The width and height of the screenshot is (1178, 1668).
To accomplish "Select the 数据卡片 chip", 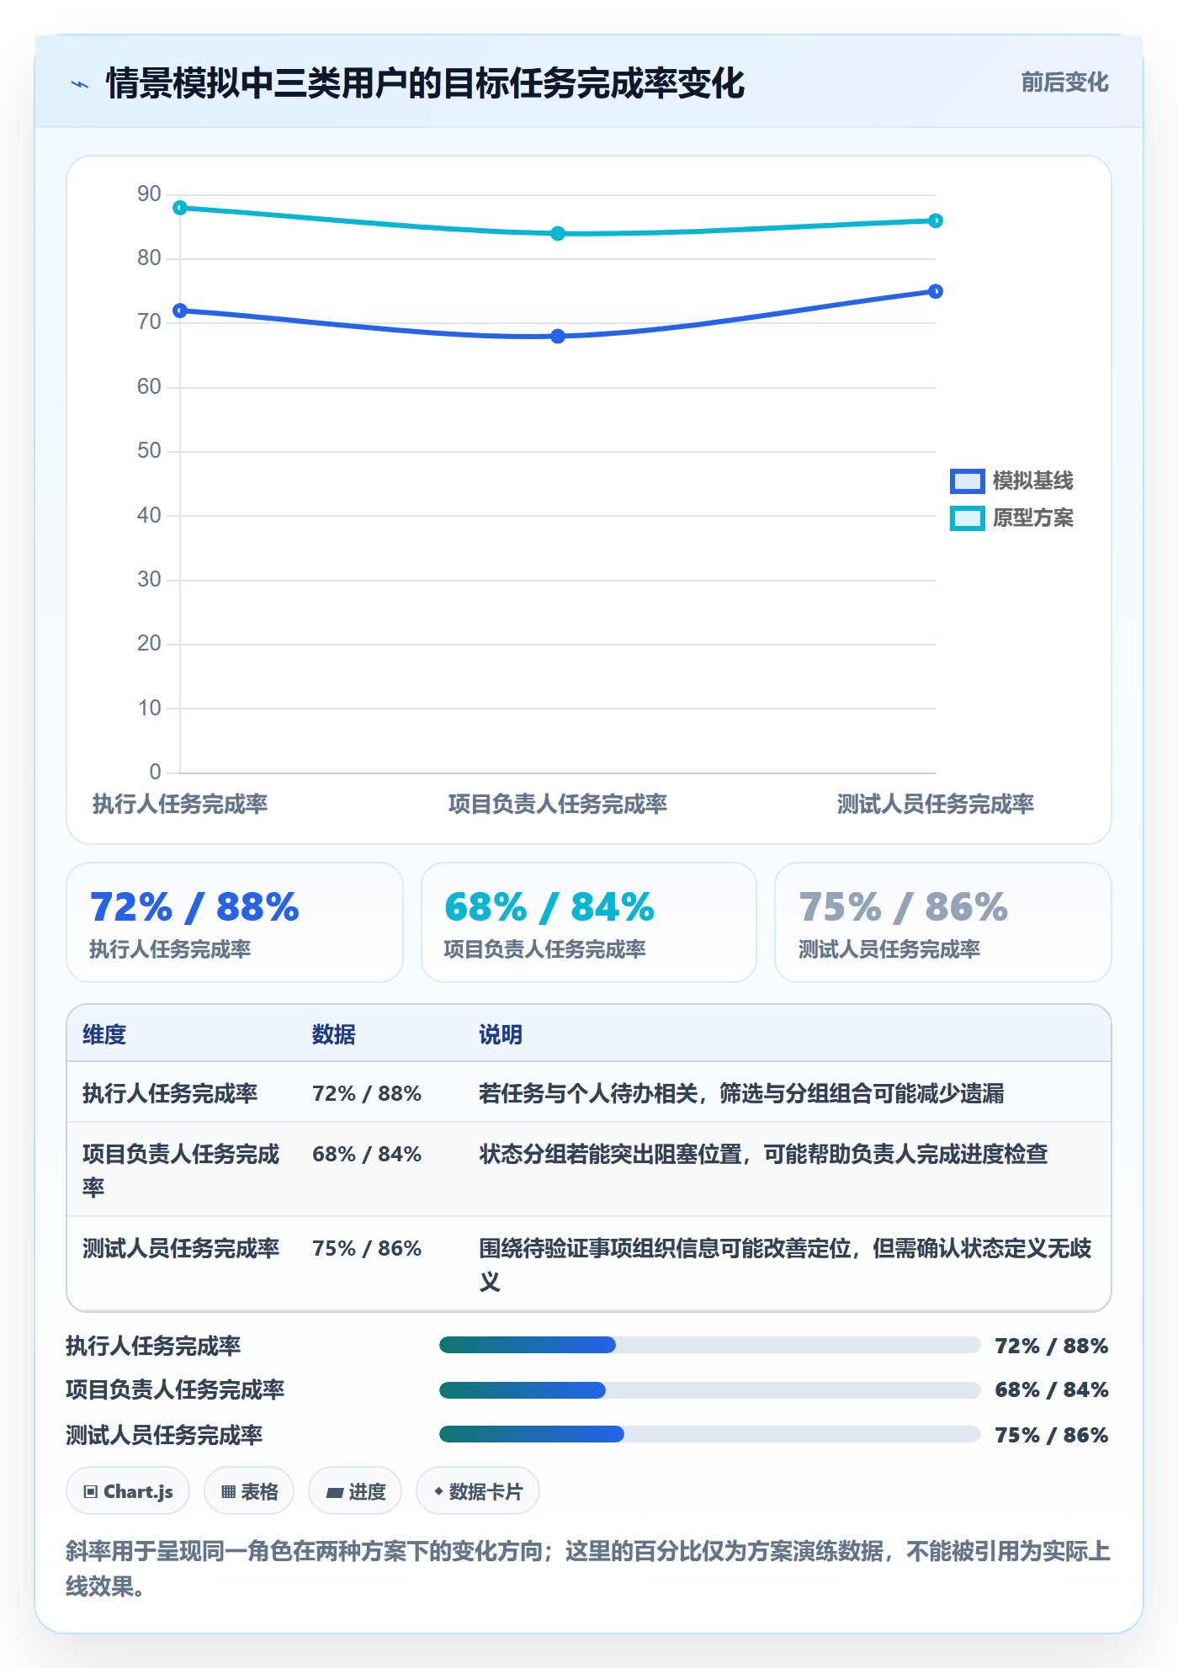I will point(478,1491).
